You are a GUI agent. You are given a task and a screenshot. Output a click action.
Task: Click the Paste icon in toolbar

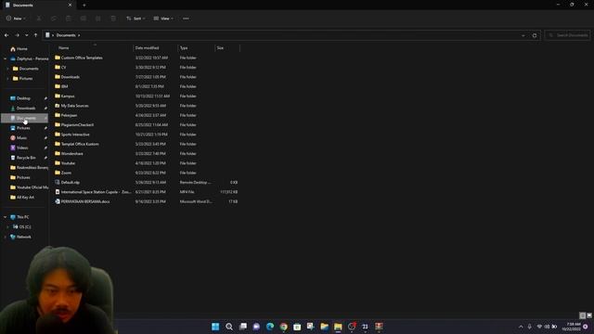click(x=69, y=19)
